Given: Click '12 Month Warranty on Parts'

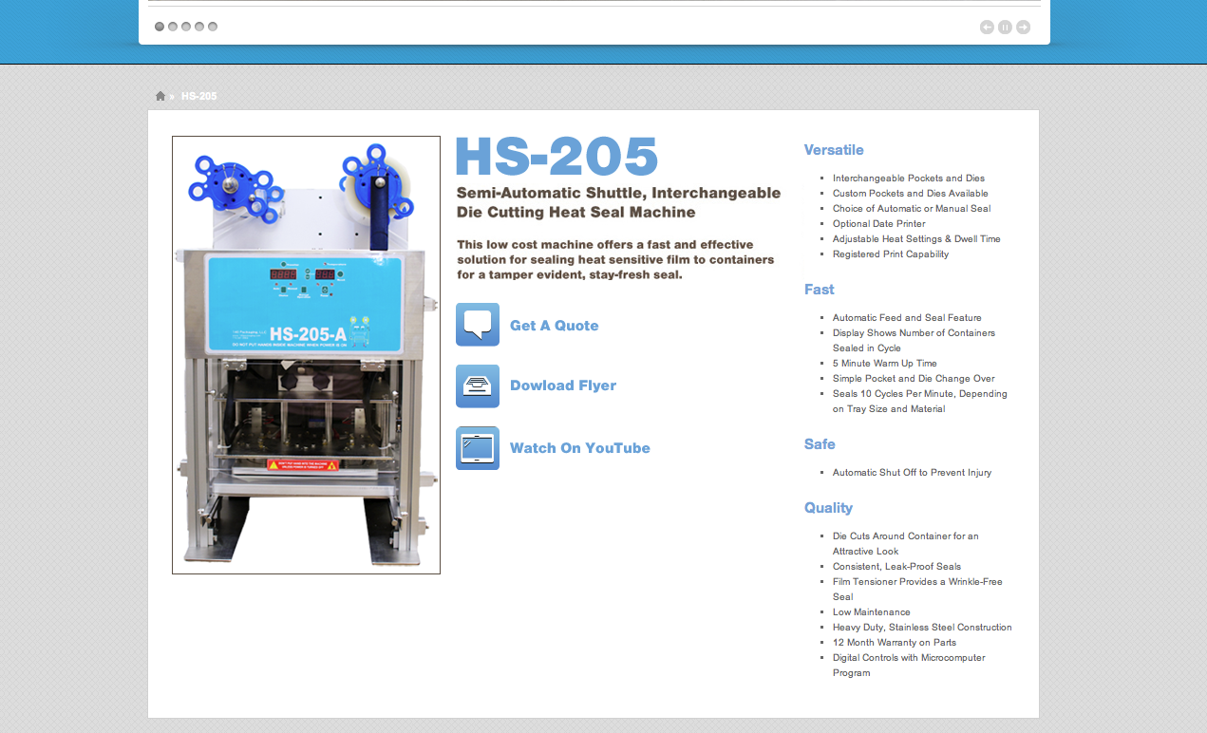Looking at the screenshot, I should pyautogui.click(x=895, y=643).
